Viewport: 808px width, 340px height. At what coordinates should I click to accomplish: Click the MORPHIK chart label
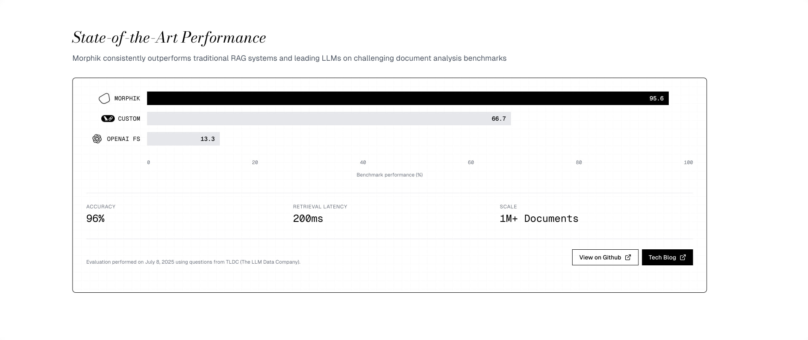pyautogui.click(x=127, y=98)
